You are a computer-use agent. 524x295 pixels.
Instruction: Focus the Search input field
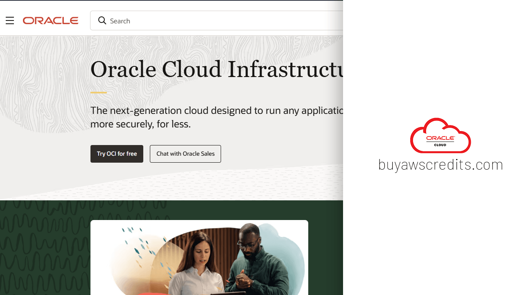(x=217, y=20)
